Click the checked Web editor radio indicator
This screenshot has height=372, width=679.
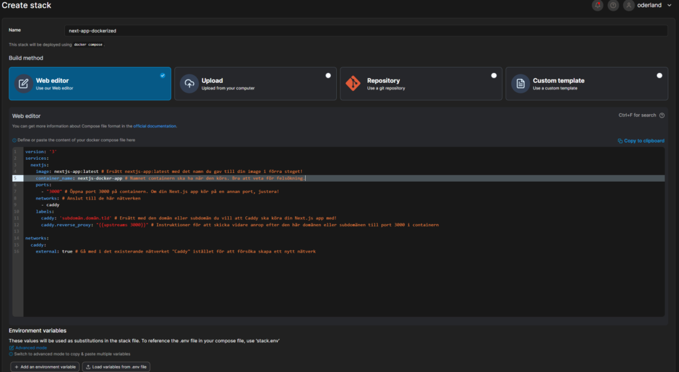[162, 76]
